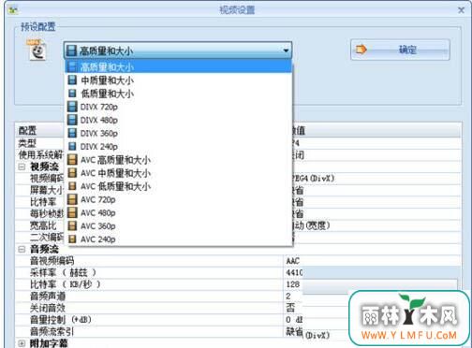Screen dimensions: 472x348
Task: Collapse the 音频流 tree section
Action: (22, 249)
